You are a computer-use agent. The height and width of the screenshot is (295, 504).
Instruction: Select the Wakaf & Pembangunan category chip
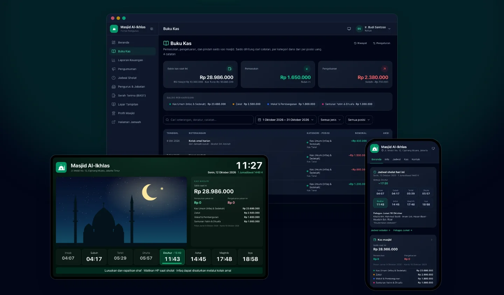(x=291, y=104)
